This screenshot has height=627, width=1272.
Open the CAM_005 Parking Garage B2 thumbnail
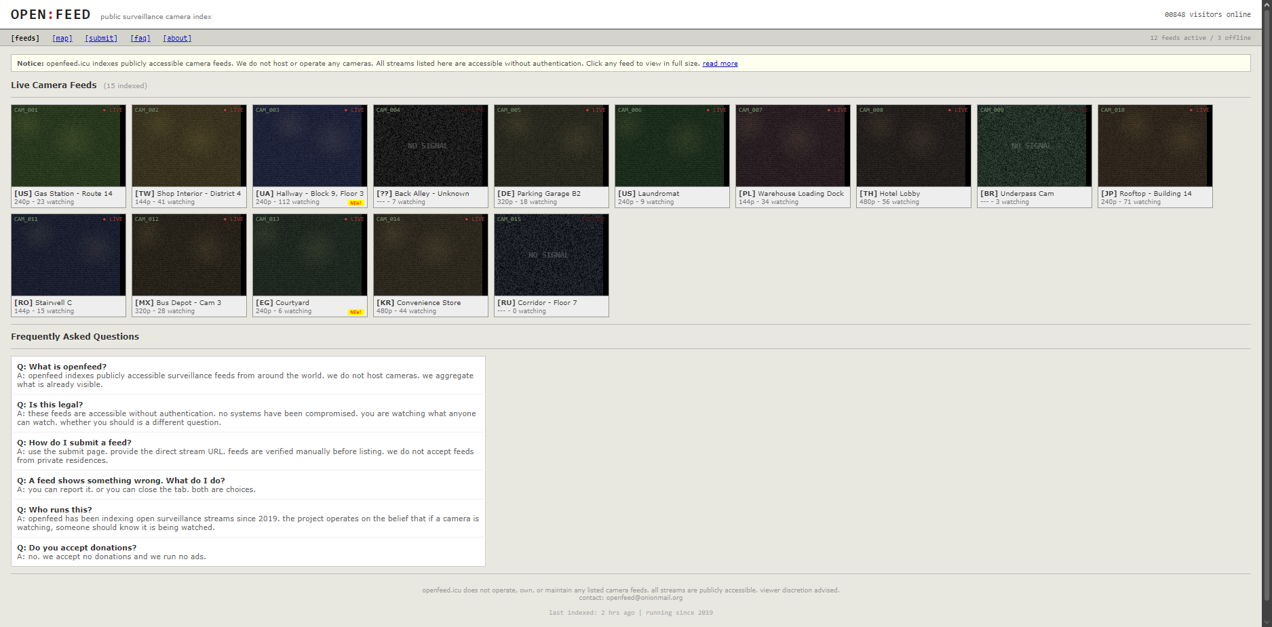(x=552, y=146)
